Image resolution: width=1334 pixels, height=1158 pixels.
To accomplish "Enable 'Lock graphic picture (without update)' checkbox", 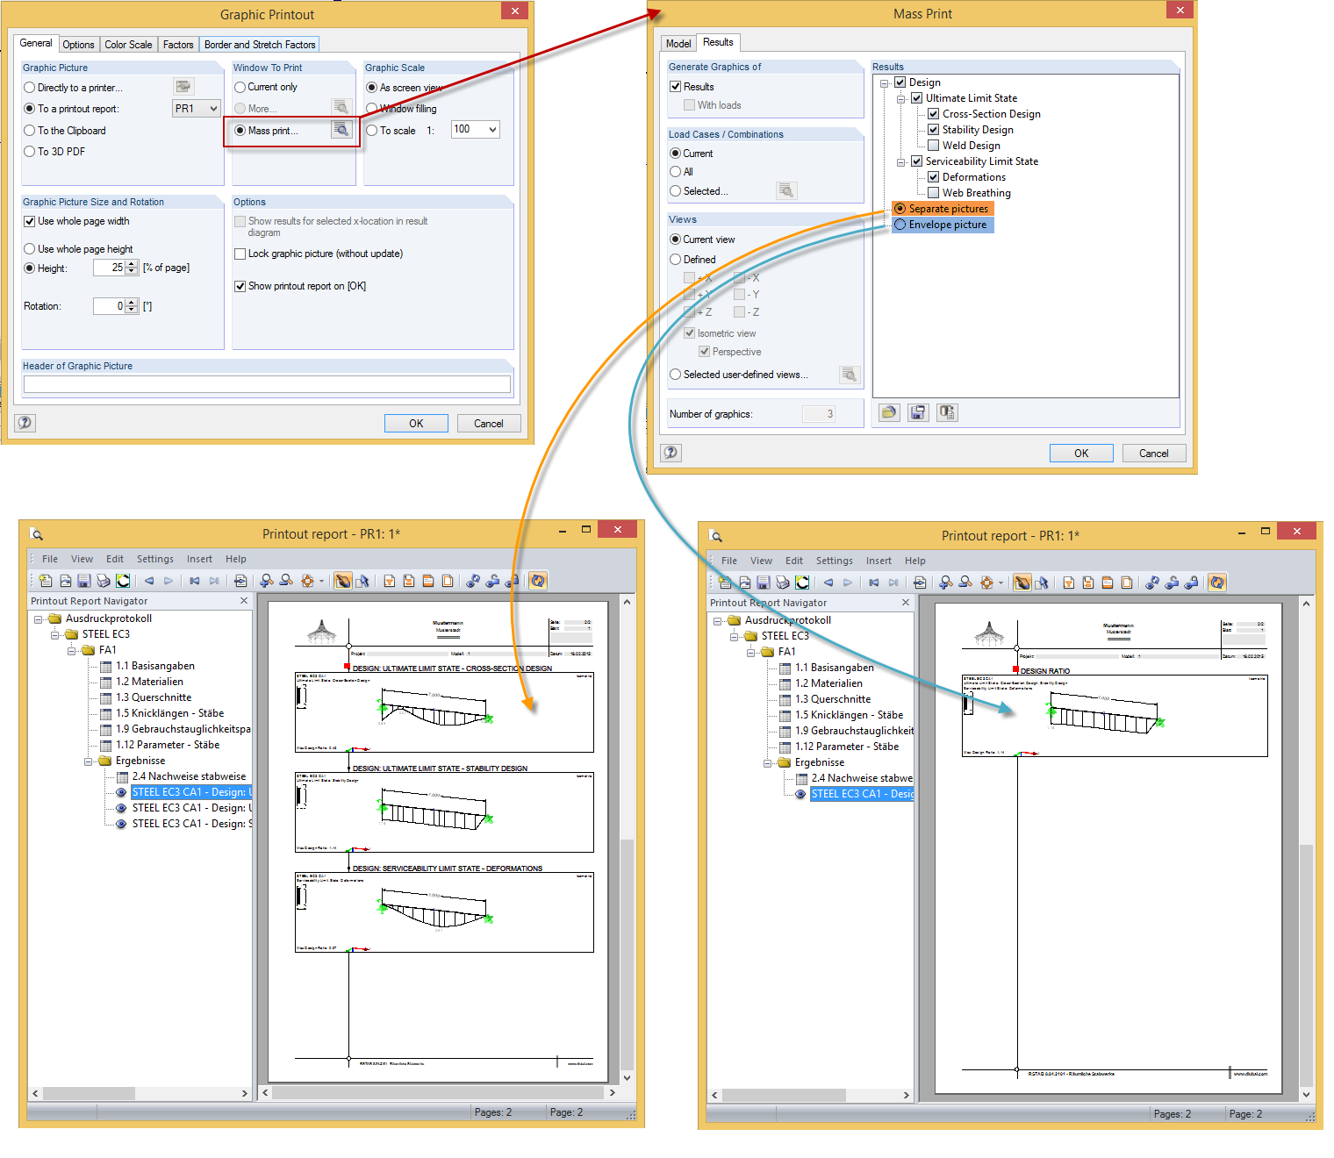I will 240,254.
